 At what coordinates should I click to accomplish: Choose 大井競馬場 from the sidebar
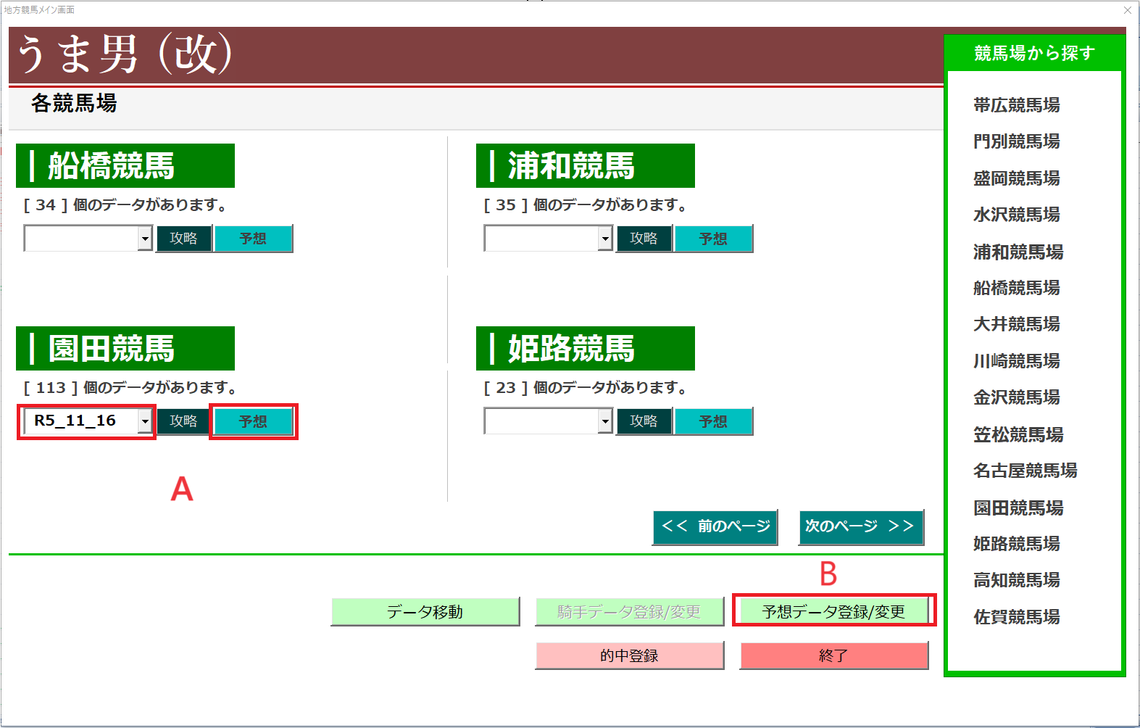(1016, 324)
